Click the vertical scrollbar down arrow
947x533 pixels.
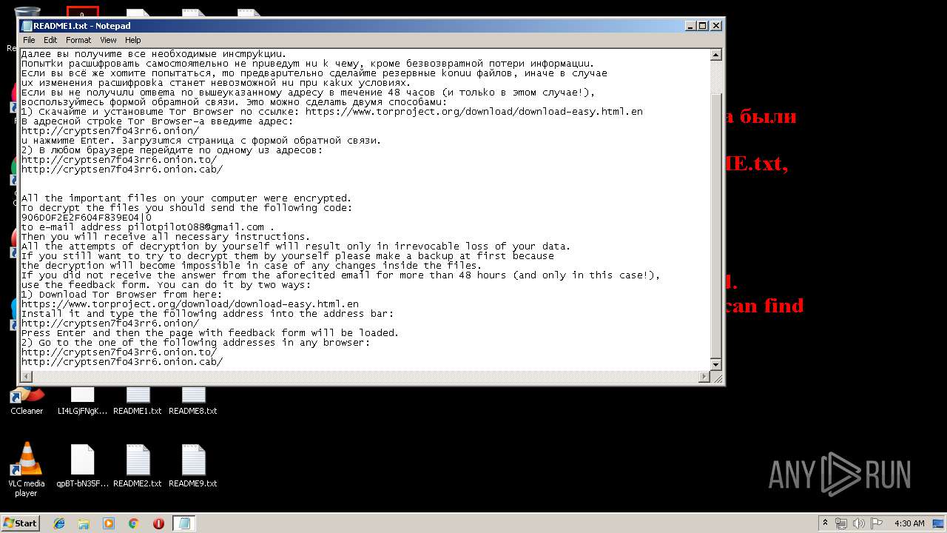(x=715, y=365)
